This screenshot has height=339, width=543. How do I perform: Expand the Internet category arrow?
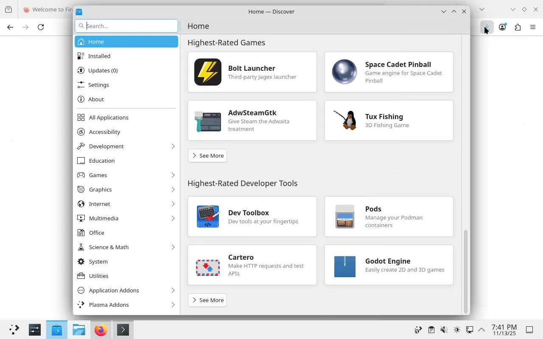coord(173,204)
